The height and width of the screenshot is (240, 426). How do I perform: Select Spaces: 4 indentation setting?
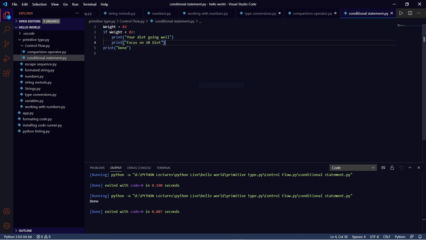click(359, 236)
